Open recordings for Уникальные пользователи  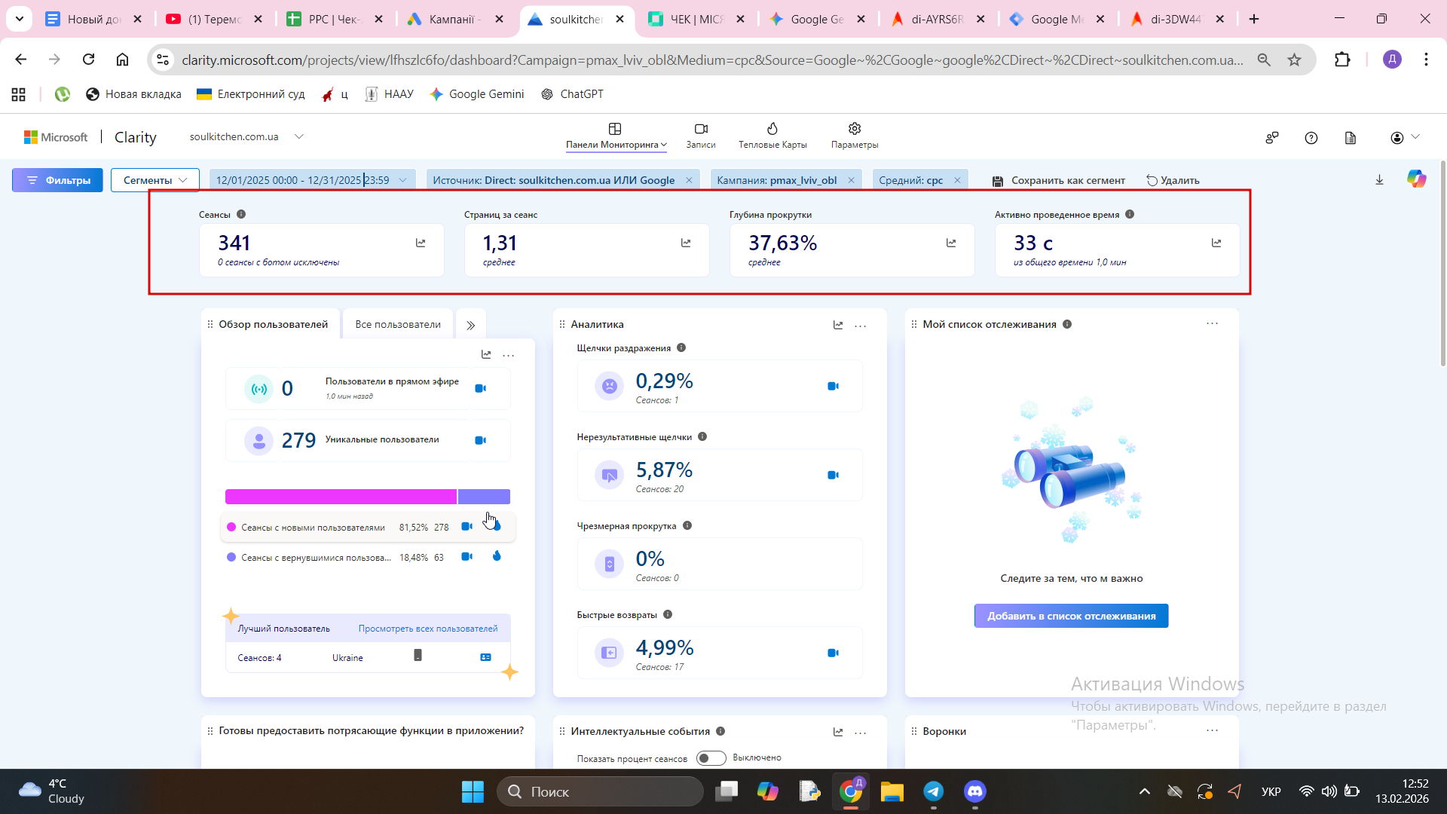(480, 440)
